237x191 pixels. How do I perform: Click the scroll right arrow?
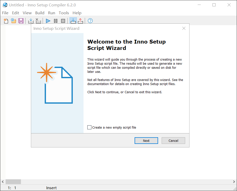[234, 182]
